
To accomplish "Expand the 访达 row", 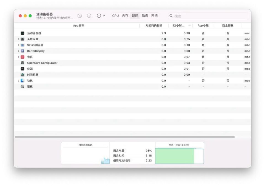I will pyautogui.click(x=18, y=80).
